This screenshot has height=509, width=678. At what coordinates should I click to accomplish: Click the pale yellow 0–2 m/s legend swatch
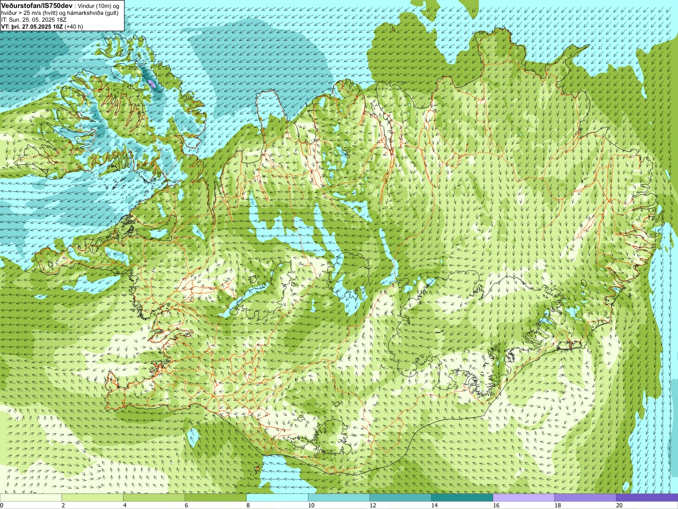31,497
